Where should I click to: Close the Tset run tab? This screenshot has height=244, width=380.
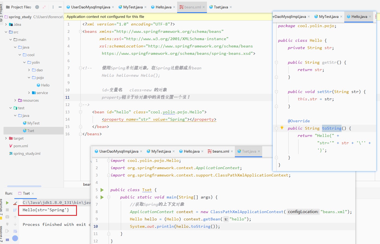pyautogui.click(x=33, y=194)
